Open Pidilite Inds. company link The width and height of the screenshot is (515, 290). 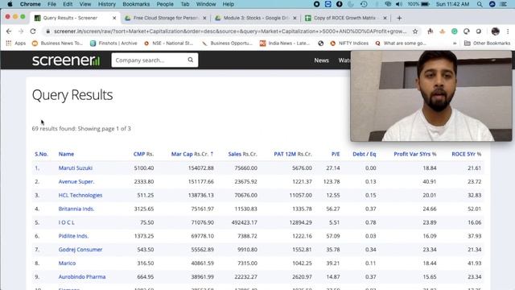73,236
